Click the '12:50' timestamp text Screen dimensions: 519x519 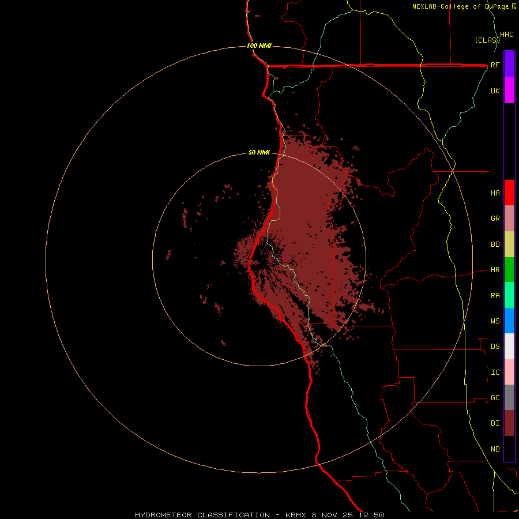point(371,515)
